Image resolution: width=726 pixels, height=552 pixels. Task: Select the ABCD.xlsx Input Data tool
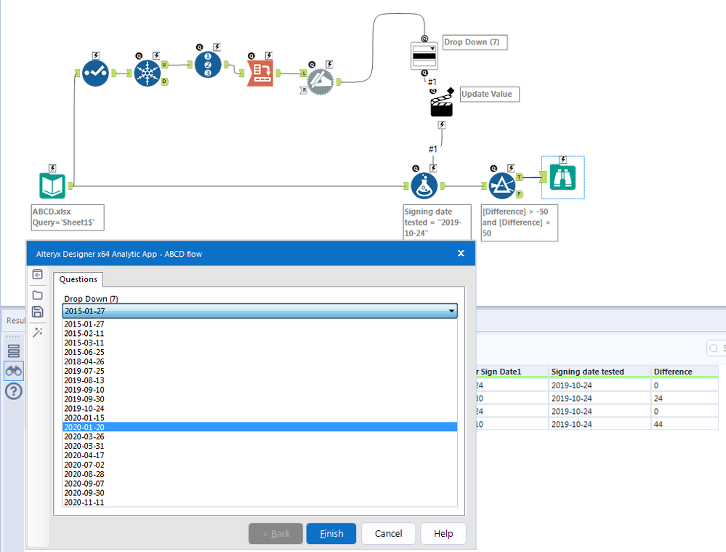pos(52,185)
